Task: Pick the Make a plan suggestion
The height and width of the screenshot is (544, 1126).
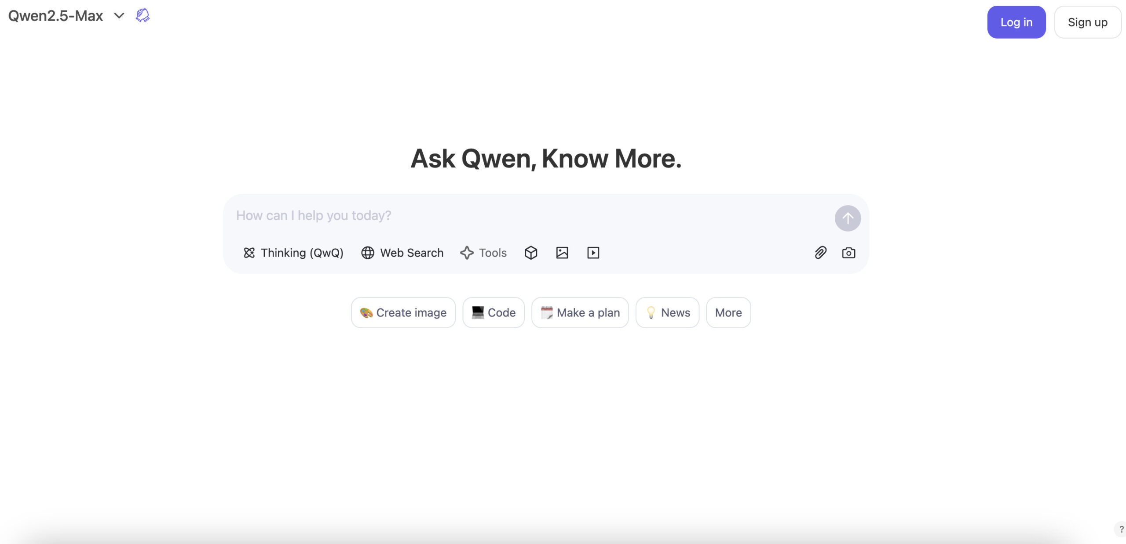Action: click(580, 312)
